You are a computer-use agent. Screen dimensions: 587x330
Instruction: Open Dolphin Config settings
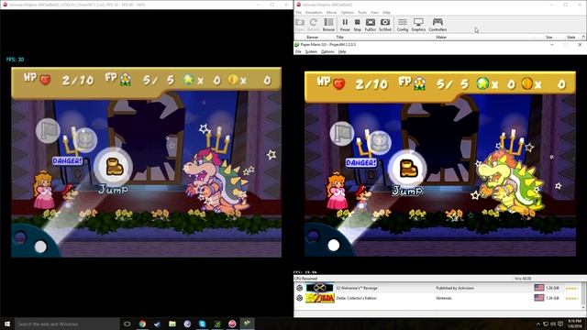point(403,25)
